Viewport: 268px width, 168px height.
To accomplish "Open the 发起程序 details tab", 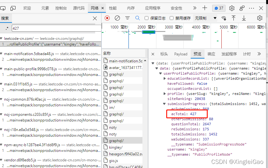I will (x=229, y=54).
